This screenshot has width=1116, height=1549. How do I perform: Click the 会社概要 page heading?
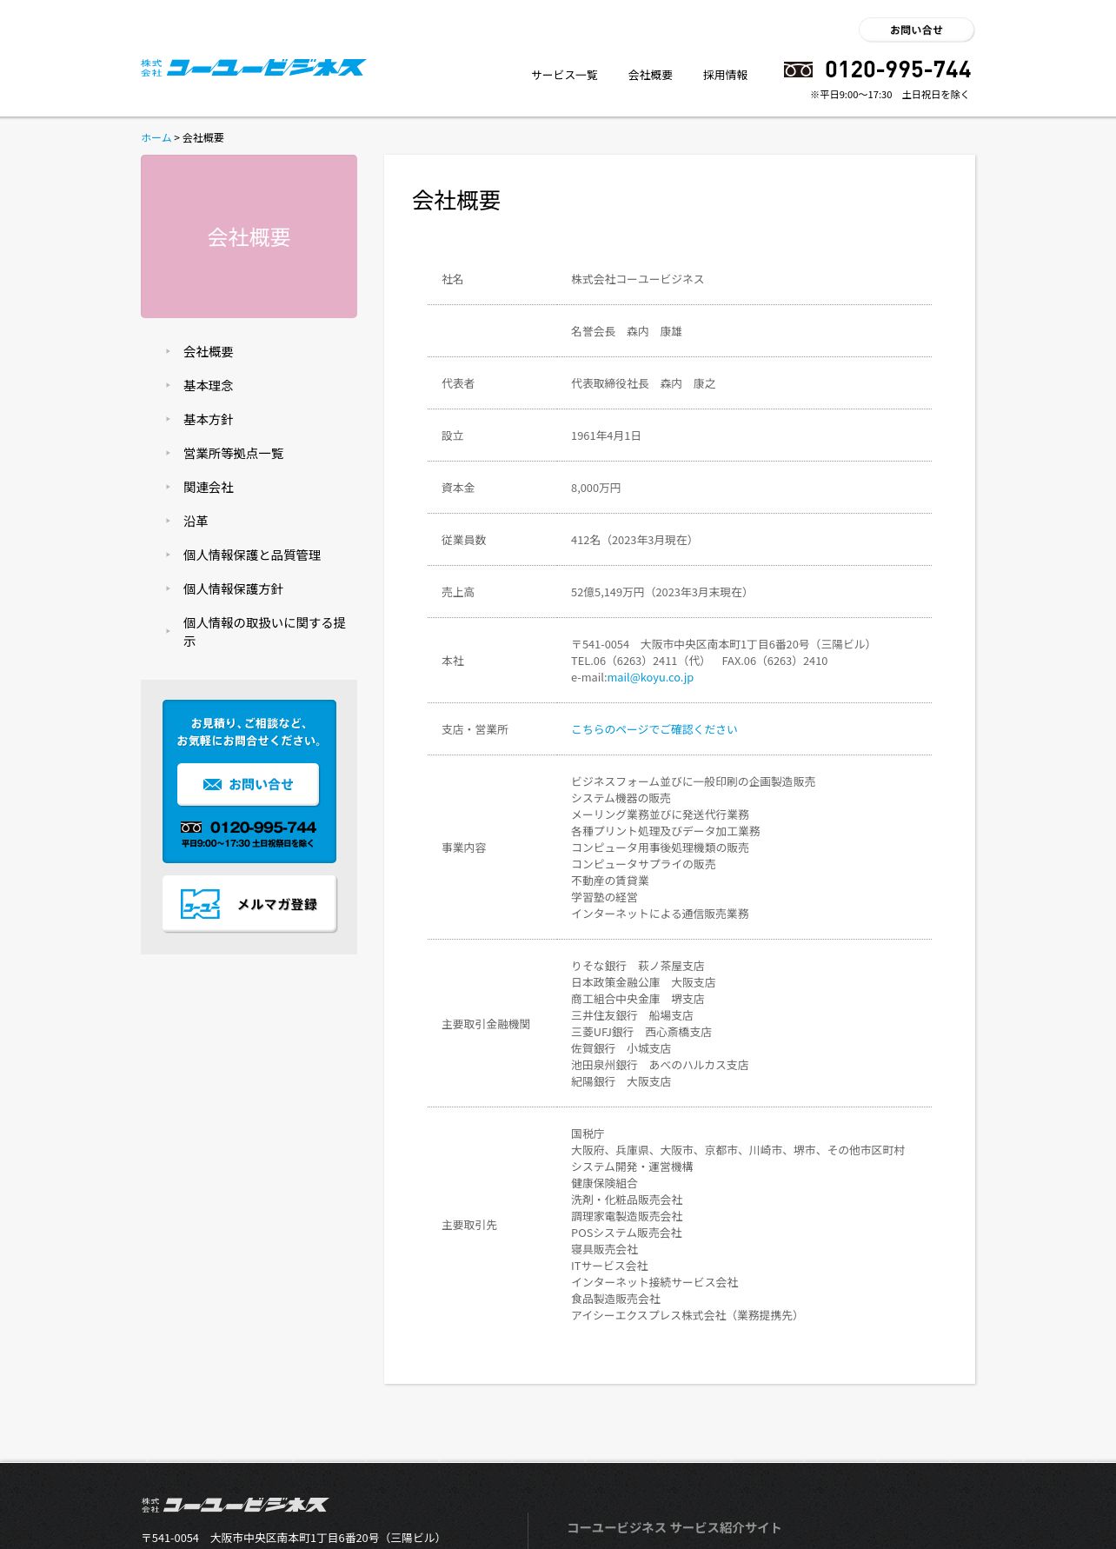(456, 201)
